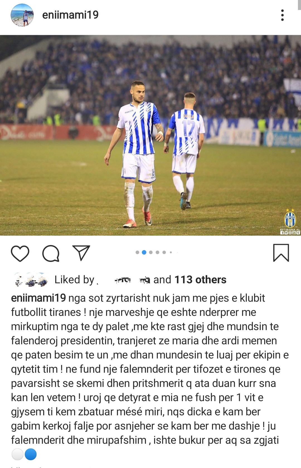The image size is (301, 468).
Task: Tap the KF Tirana logo watermark
Action: (290, 221)
